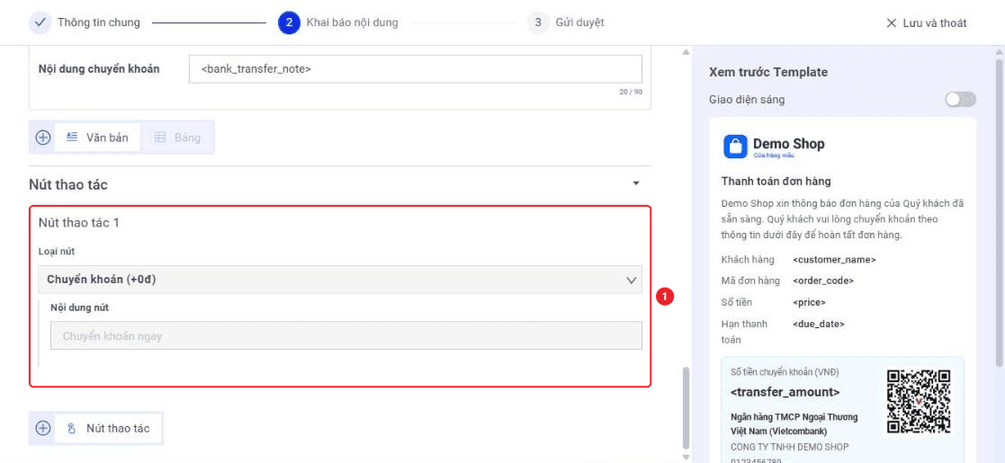Click the Nút thao tác section heading
This screenshot has width=1005, height=463.
tap(68, 184)
